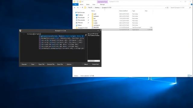193x108 pixels.
Task: Pick the last autocomplete suggestion, setnonreplicatedproperty
Action: (62, 48)
